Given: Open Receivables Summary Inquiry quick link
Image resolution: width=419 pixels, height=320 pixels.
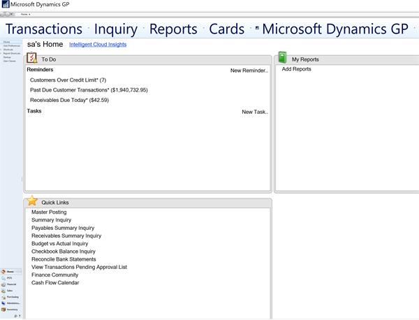Looking at the screenshot, I should point(66,235).
